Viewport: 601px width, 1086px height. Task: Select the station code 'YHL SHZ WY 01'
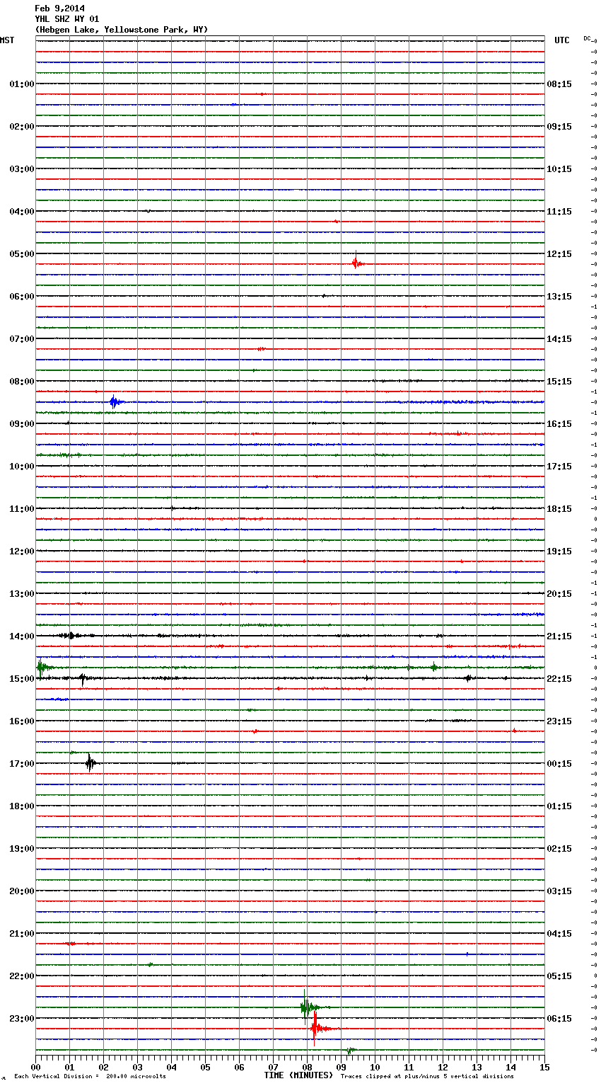pyautogui.click(x=66, y=19)
